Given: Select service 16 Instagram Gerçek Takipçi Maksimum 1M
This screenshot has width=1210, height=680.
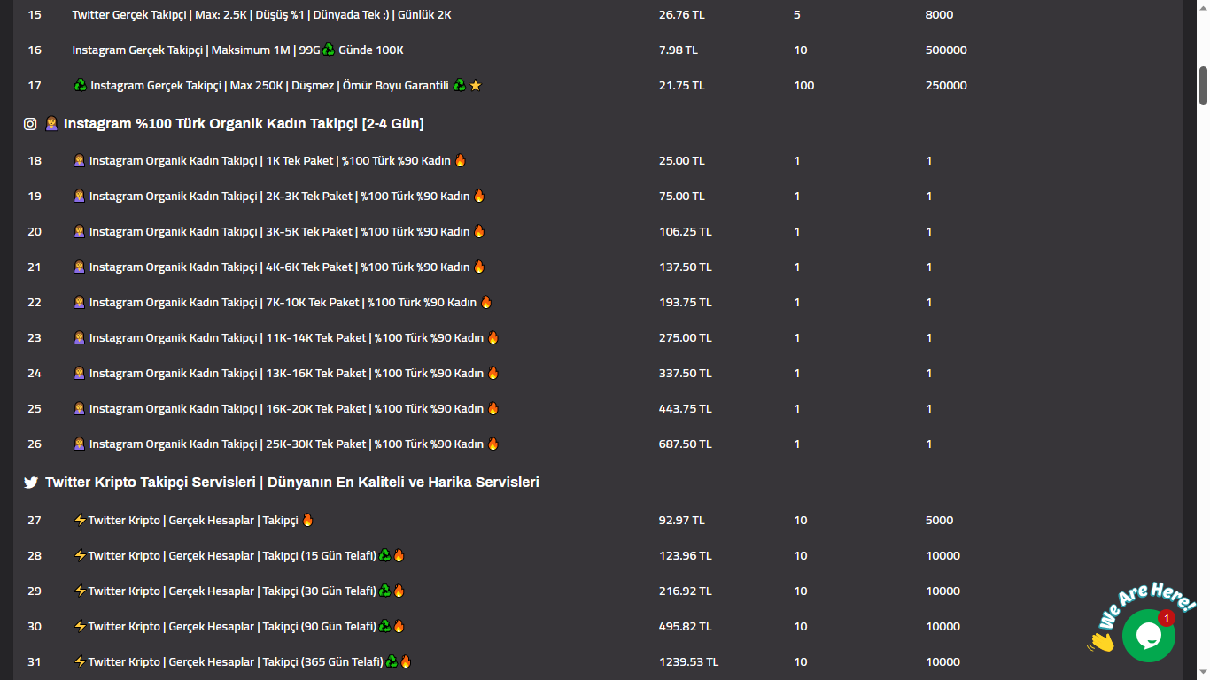Looking at the screenshot, I should tap(237, 50).
